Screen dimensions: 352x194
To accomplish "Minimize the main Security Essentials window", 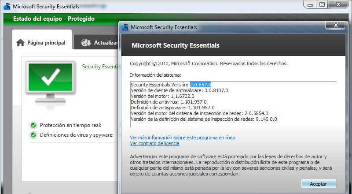I will (x=311, y=5).
